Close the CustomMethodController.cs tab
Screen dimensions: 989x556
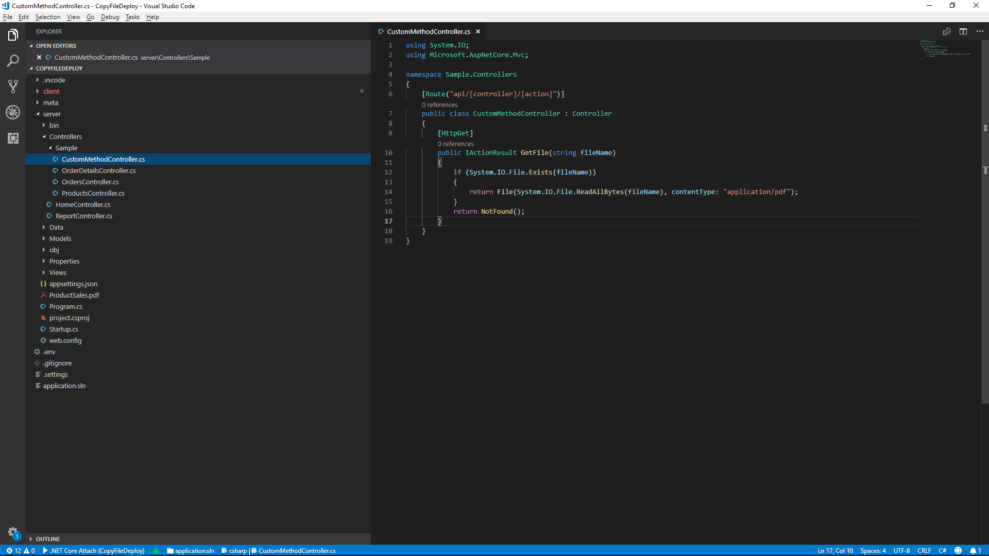click(478, 31)
